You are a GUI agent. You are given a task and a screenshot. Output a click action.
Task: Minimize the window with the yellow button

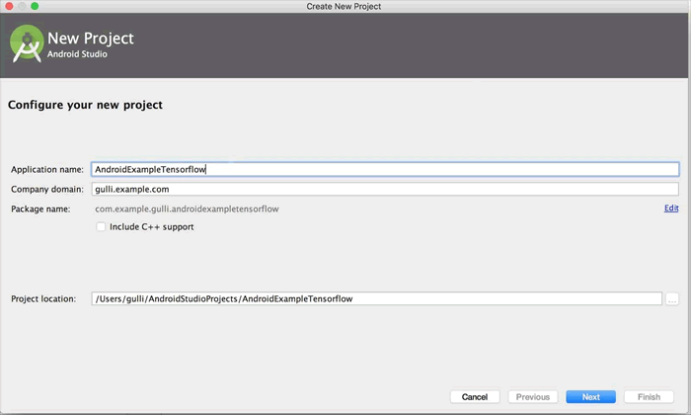click(22, 6)
